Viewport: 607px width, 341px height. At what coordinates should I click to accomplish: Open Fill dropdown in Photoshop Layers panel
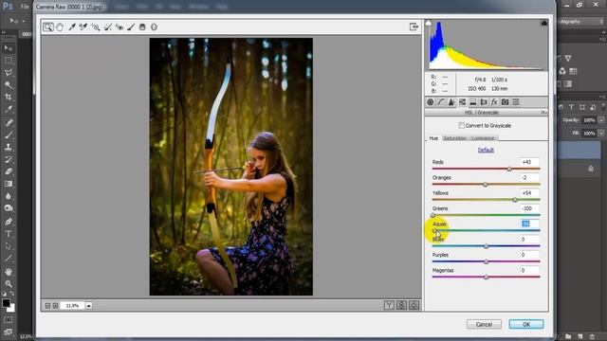coord(601,133)
